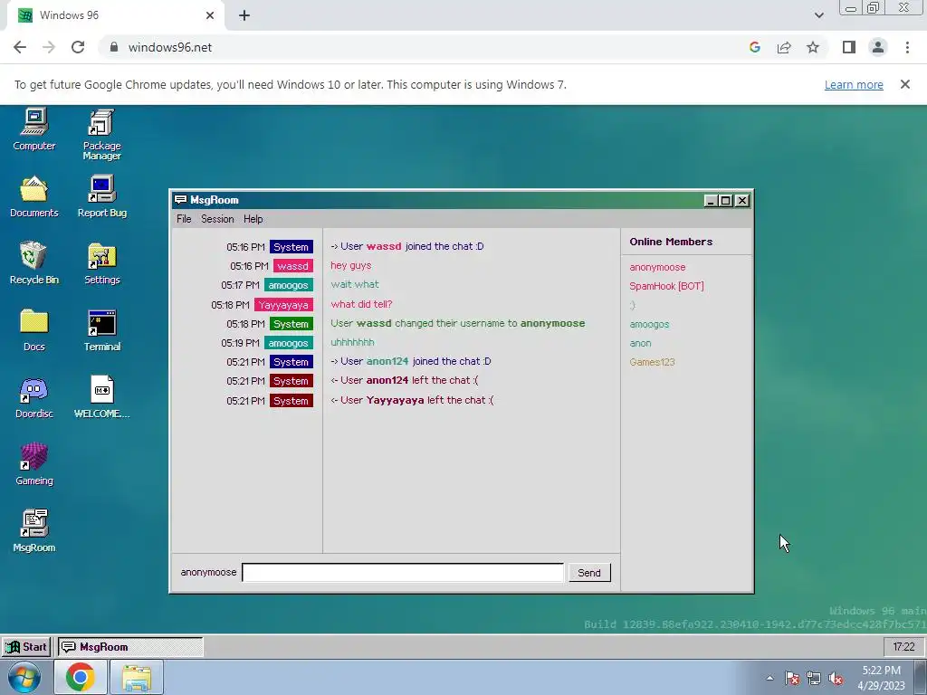Viewport: 927px width, 695px height.
Task: Open the Chrome profile avatar
Action: pos(878,47)
